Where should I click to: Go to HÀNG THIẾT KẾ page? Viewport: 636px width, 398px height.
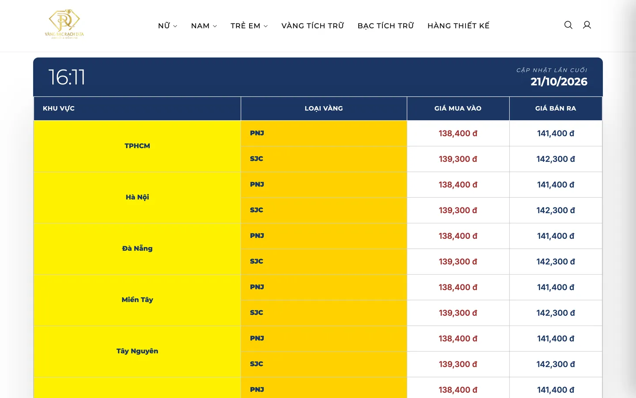coord(458,26)
